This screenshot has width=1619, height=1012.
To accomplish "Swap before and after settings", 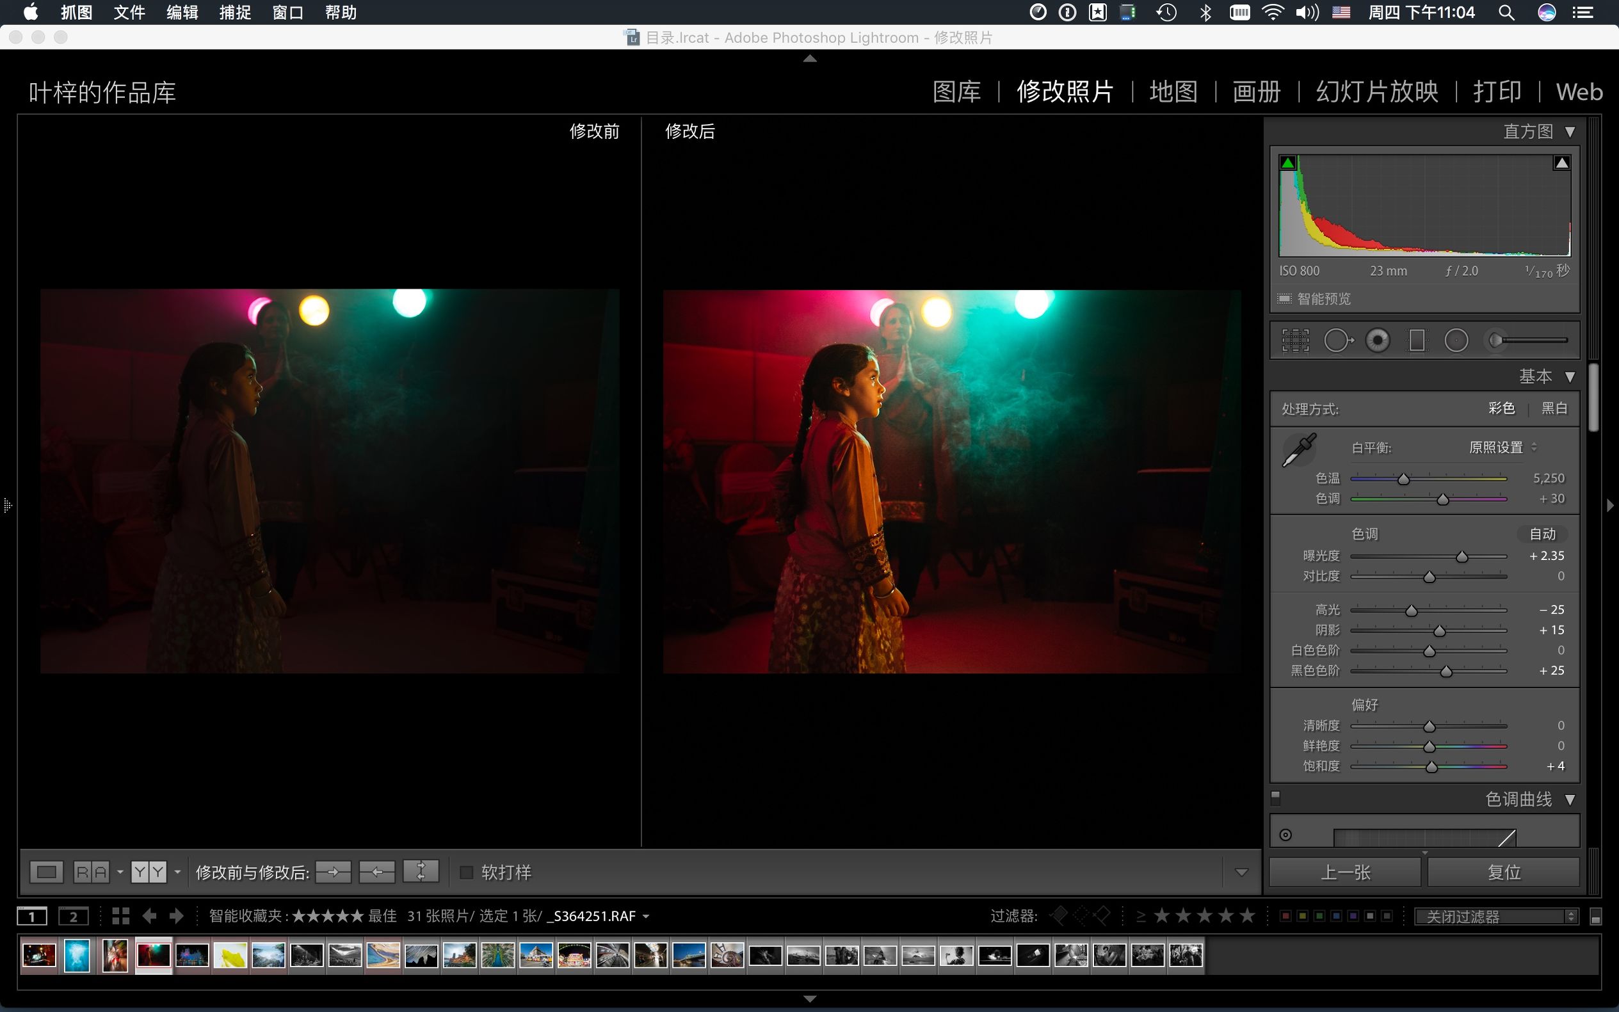I will [x=421, y=871].
